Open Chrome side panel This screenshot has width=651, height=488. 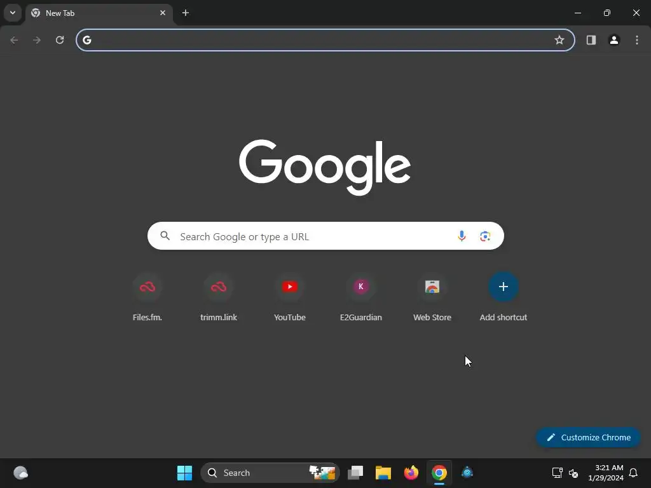point(591,40)
